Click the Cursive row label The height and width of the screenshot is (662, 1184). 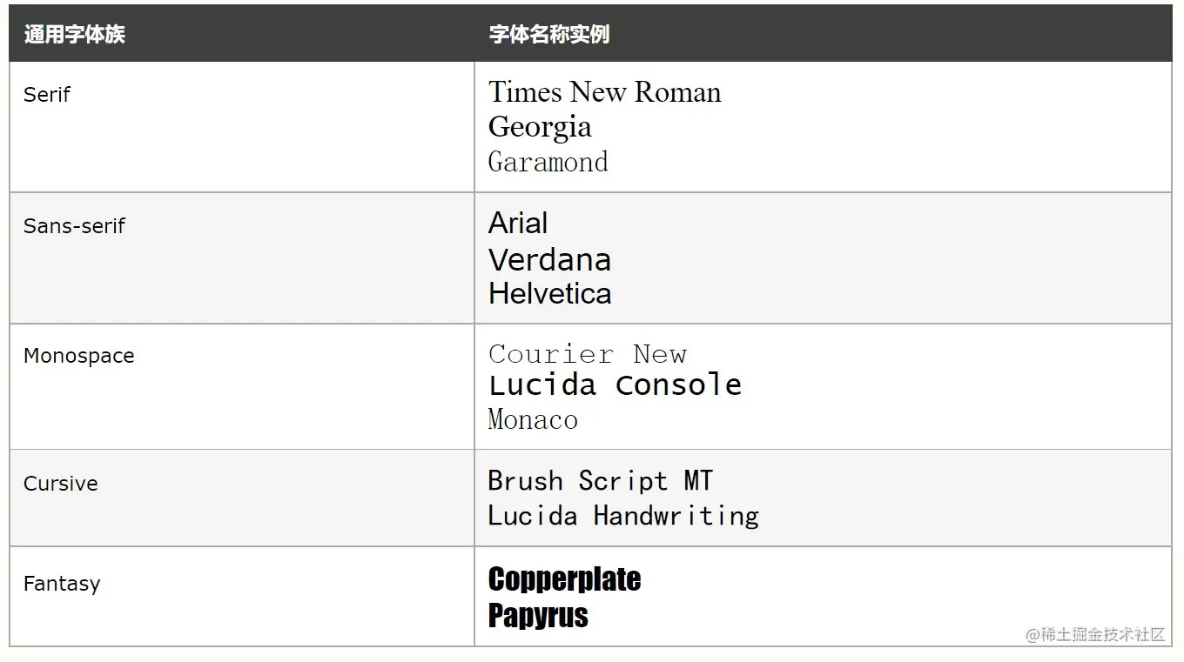(60, 484)
